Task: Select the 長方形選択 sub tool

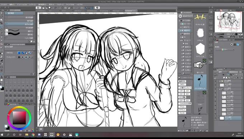Action: 19,18
